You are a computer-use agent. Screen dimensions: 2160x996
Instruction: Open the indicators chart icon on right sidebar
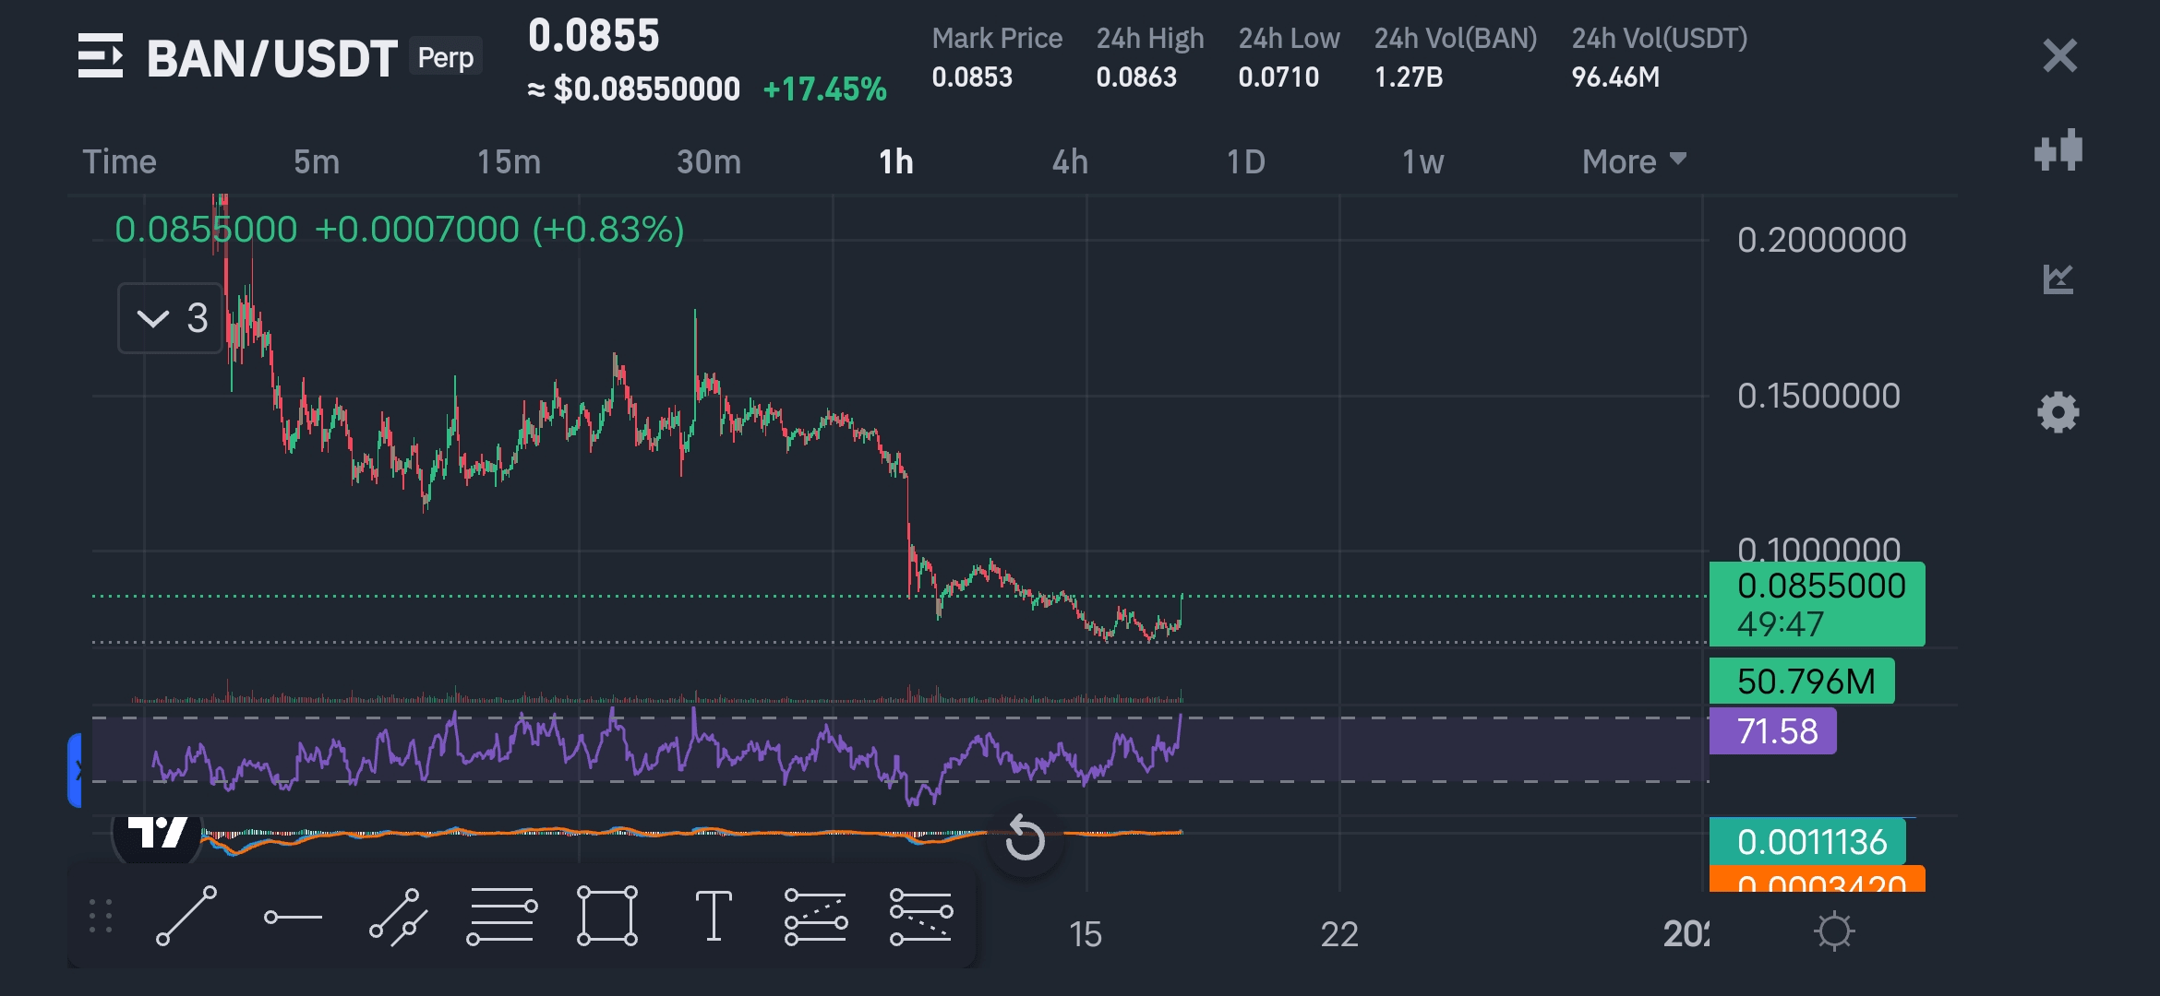tap(2058, 279)
